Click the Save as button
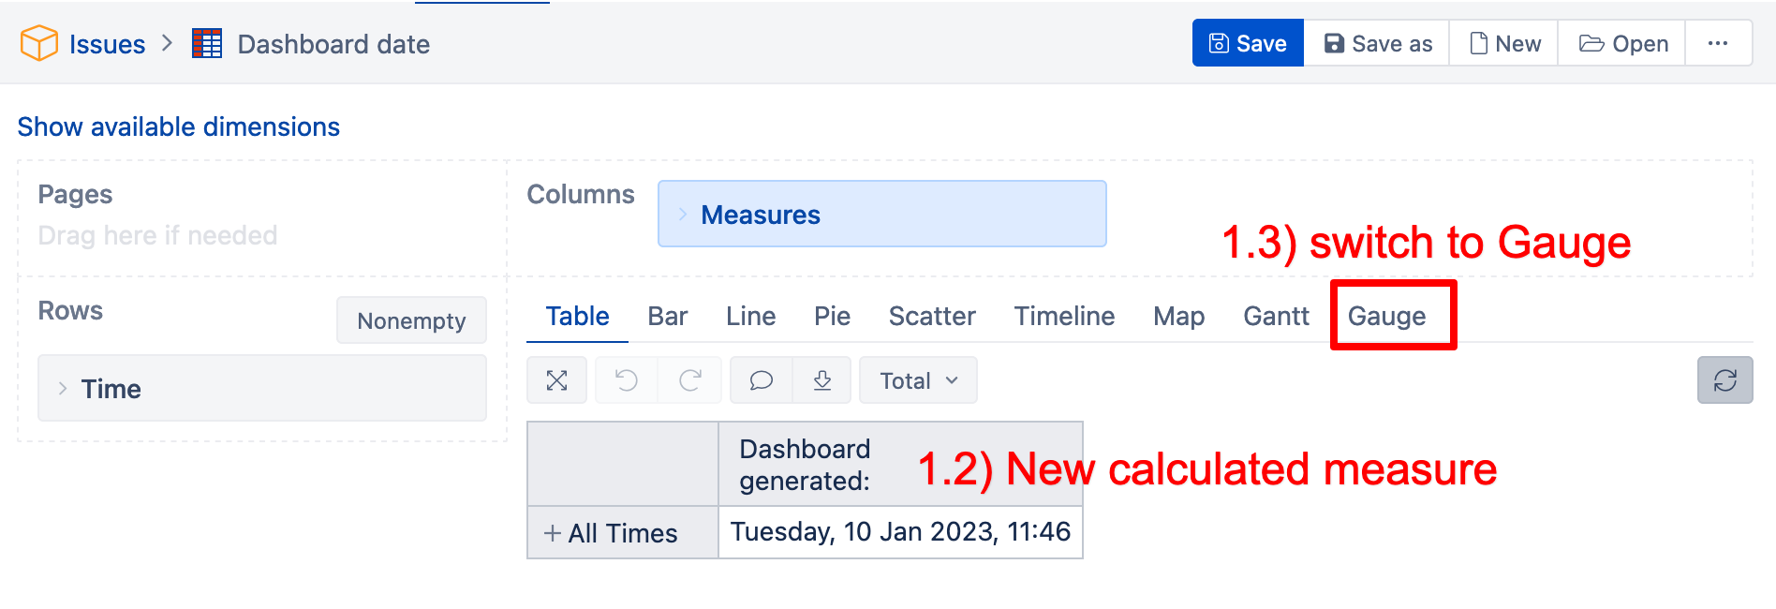Viewport: 1776px width, 609px height. pos(1377,43)
